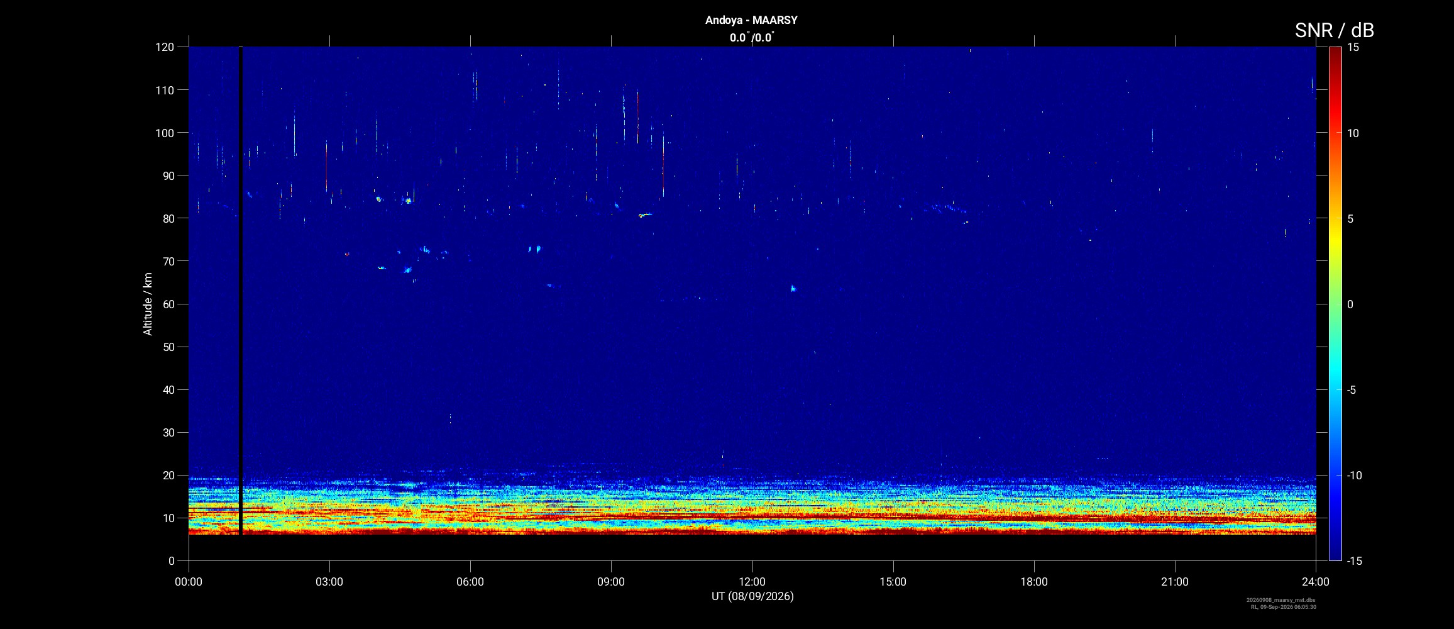The image size is (1454, 629).
Task: Click the "12:00" time tick label
Action: point(752,582)
